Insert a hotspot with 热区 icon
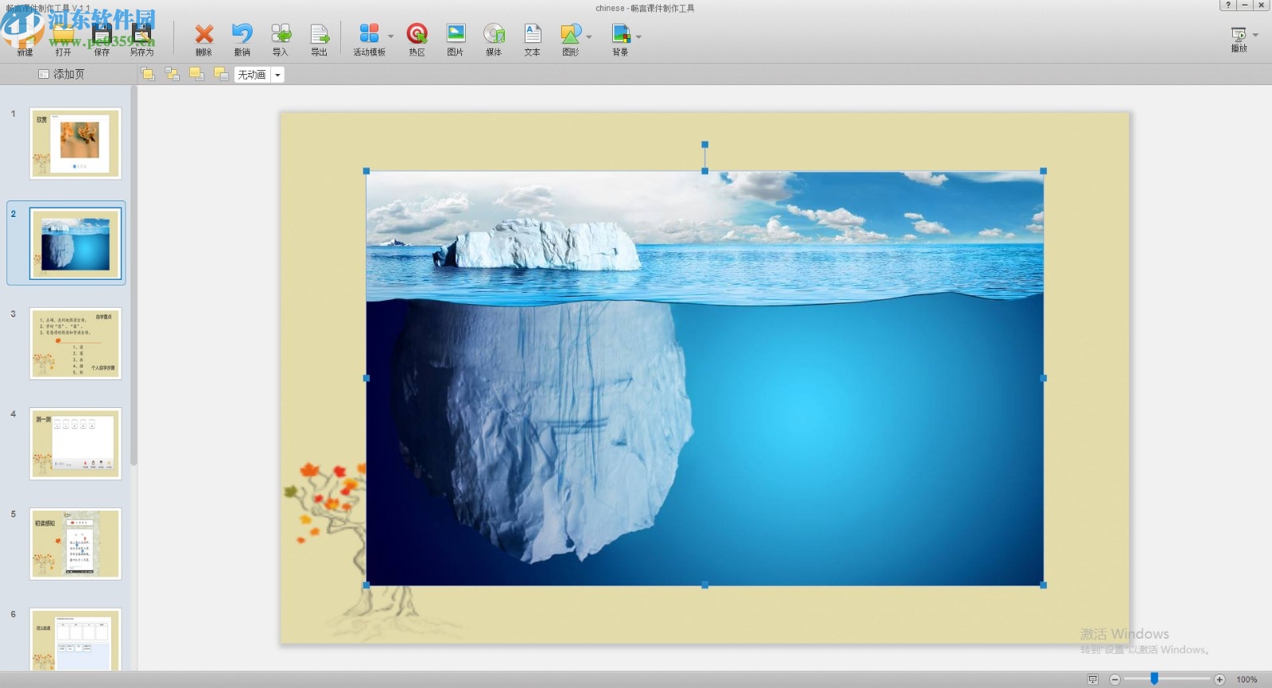Image resolution: width=1272 pixels, height=688 pixels. tap(417, 38)
